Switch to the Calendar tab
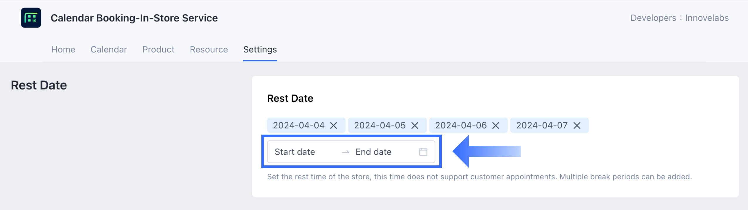Image resolution: width=748 pixels, height=210 pixels. [x=109, y=49]
